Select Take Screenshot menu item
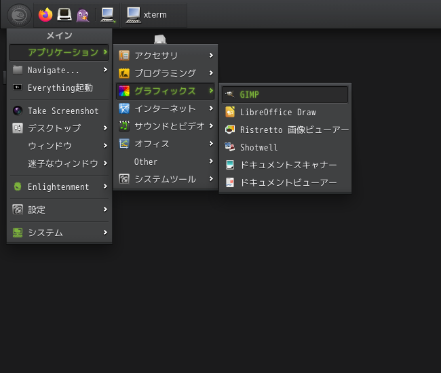 click(59, 111)
